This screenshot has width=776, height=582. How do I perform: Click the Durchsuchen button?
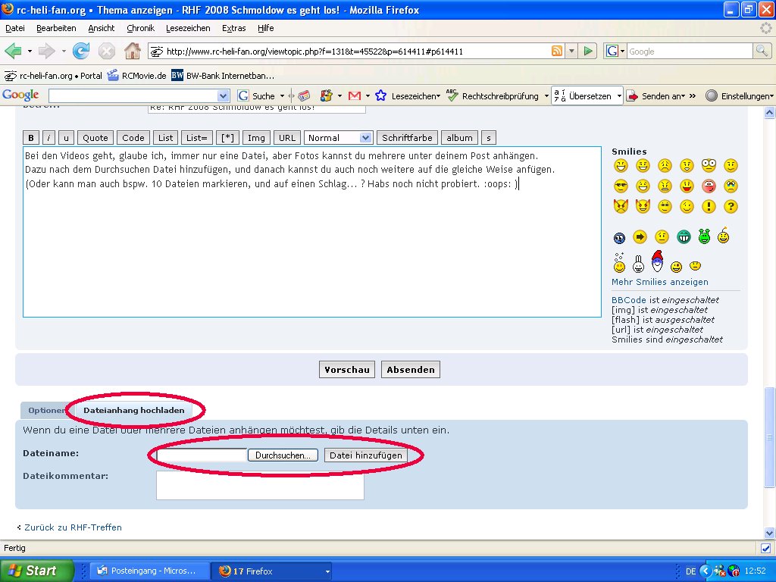[283, 455]
